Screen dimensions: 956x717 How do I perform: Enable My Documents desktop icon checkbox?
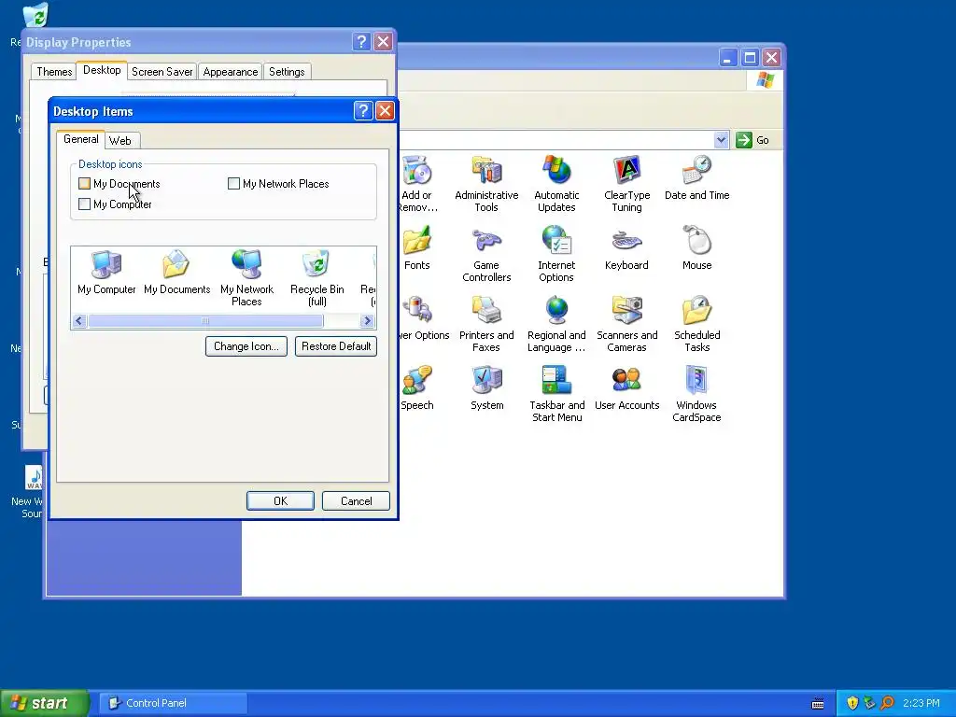click(85, 184)
